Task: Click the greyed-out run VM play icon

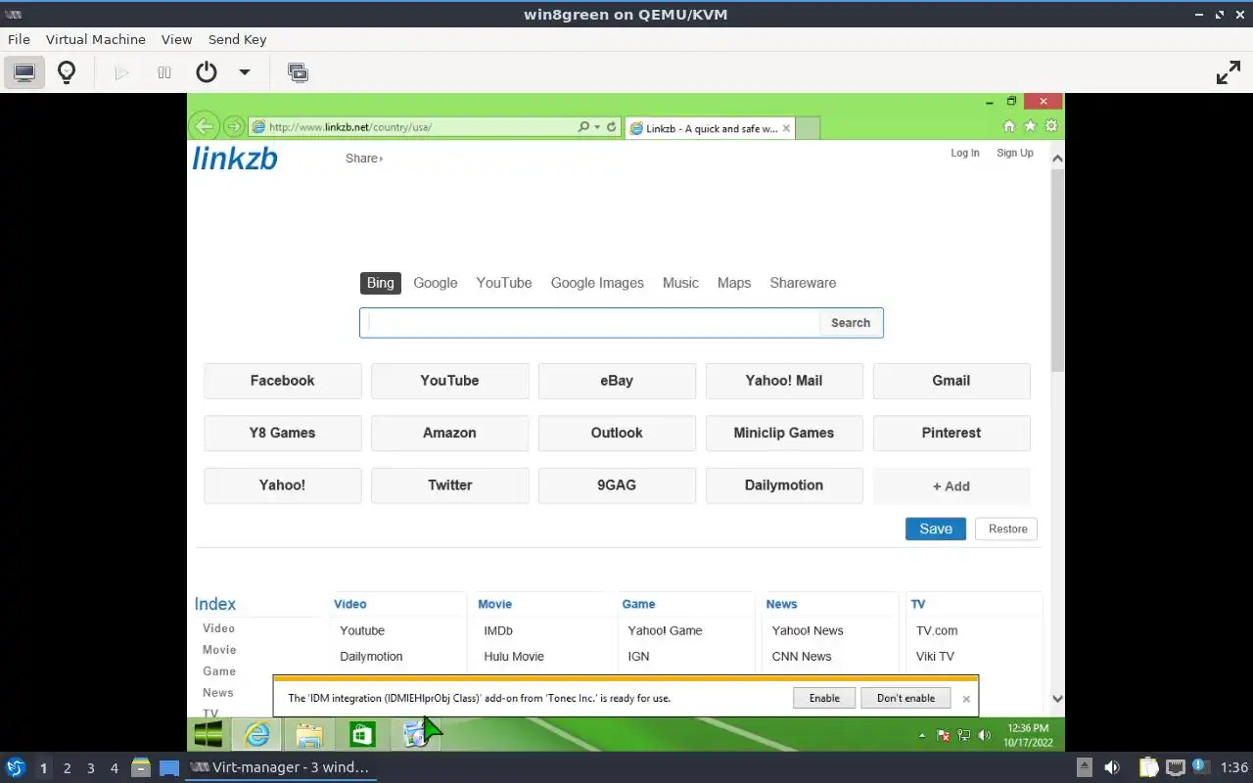Action: coord(121,72)
